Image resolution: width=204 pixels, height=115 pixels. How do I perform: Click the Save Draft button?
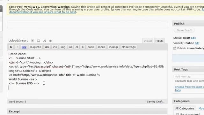point(184,30)
